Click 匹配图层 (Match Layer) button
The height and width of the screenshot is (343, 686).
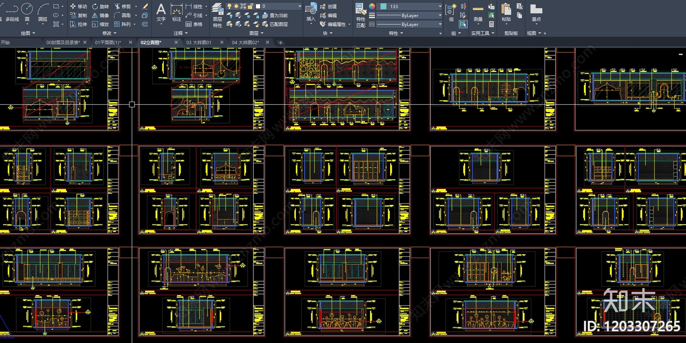[275, 24]
